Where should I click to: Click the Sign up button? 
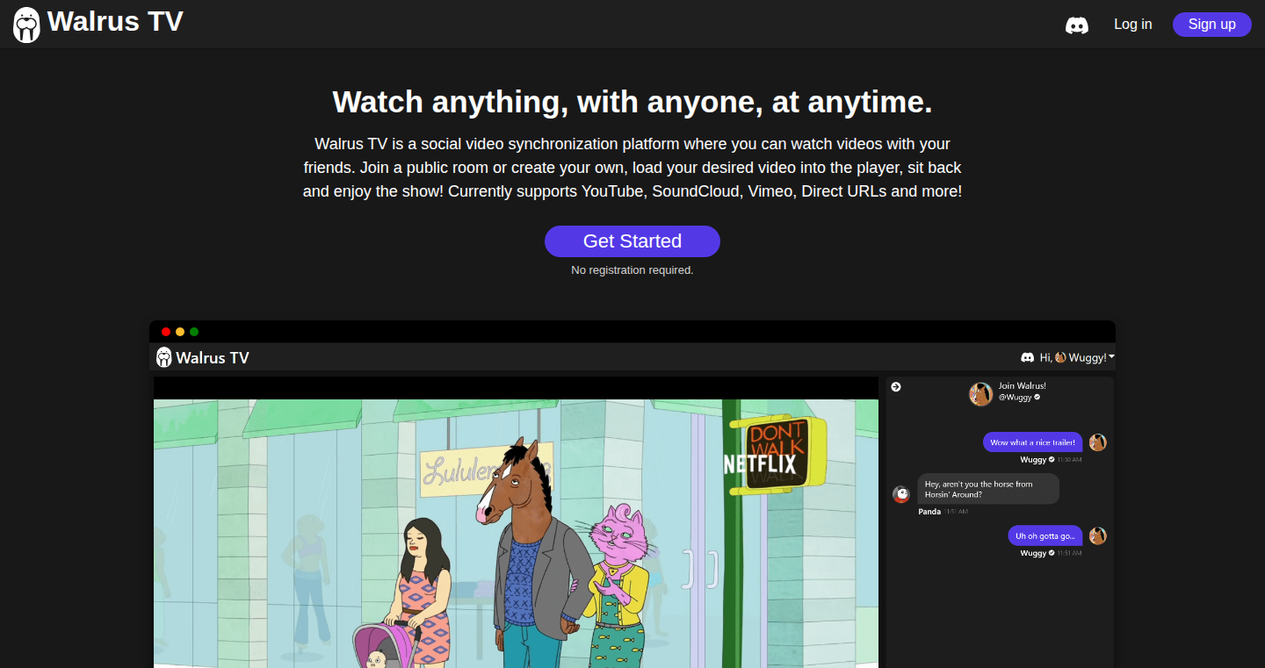point(1211,25)
